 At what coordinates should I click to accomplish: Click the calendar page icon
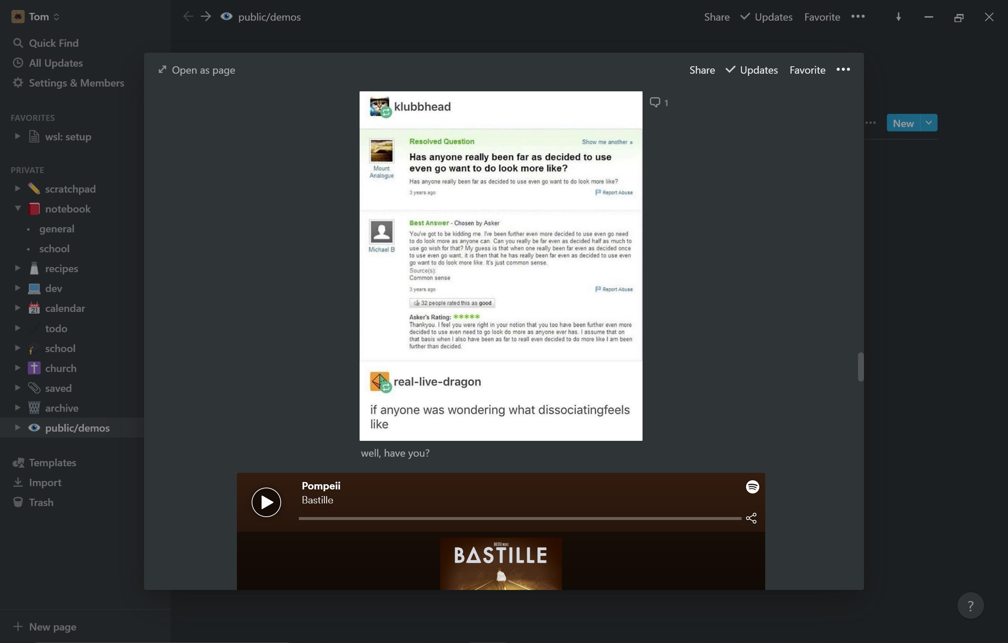tap(34, 308)
